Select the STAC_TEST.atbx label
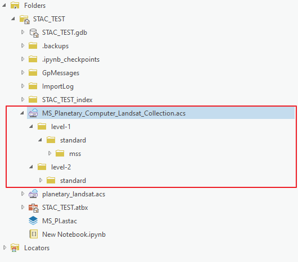298x262 pixels. point(65,208)
